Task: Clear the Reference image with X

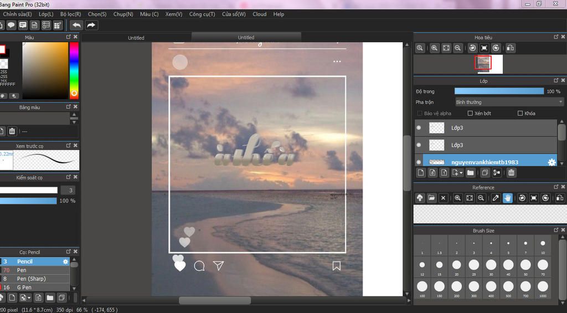Action: (443, 198)
